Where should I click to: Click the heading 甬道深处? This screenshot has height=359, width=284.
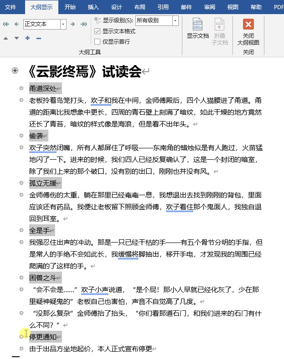tap(43, 88)
